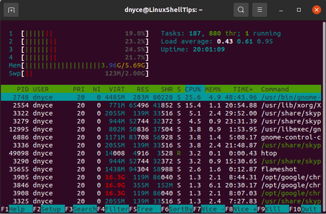
Task: Maximize the terminal window
Action: click(x=299, y=10)
